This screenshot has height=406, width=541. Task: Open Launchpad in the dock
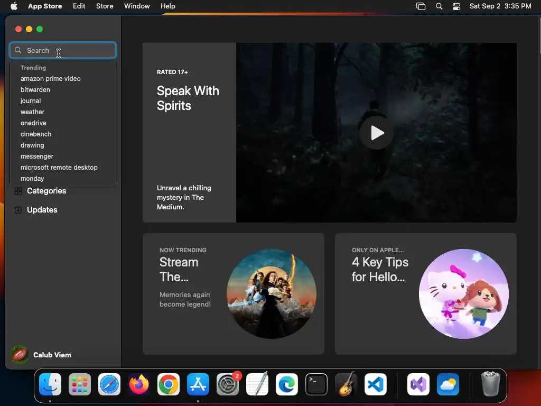click(x=80, y=384)
